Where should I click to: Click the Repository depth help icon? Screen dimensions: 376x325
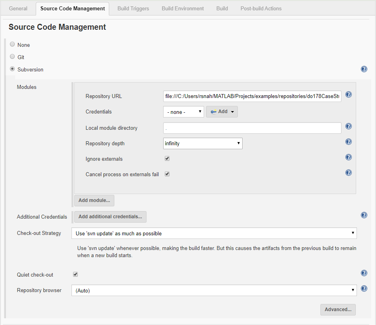click(x=348, y=142)
